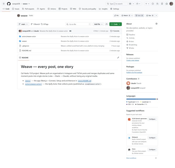Open repository Settings tab
The width and height of the screenshot is (175, 168).
click(115, 9)
